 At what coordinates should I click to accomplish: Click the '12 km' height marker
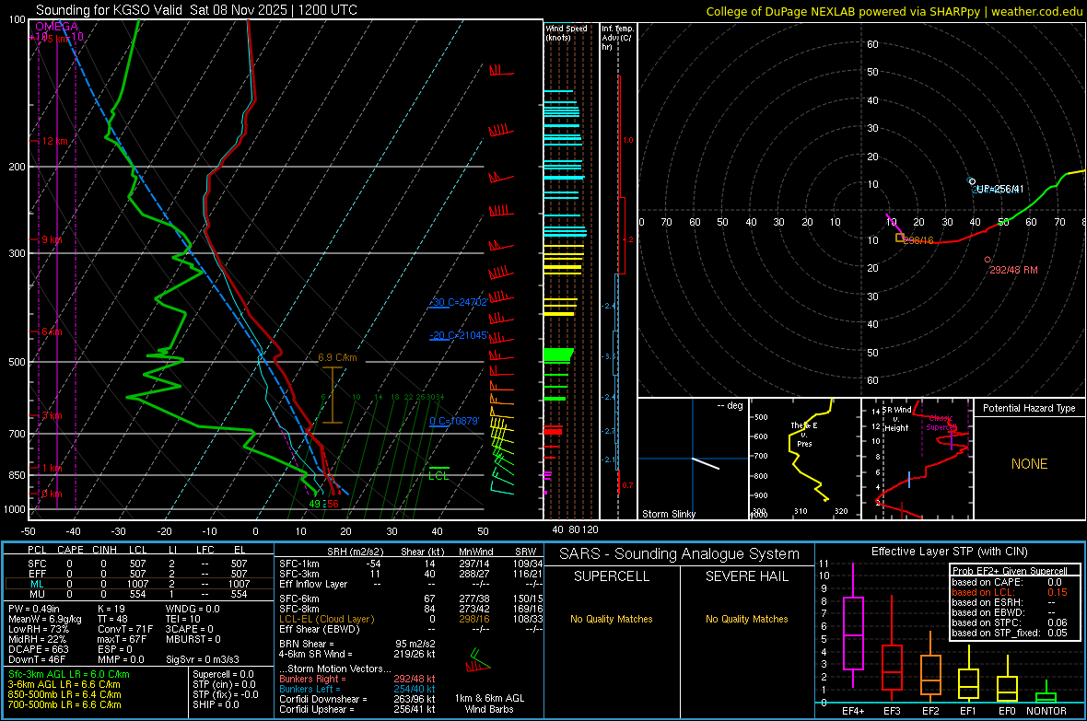pyautogui.click(x=55, y=141)
